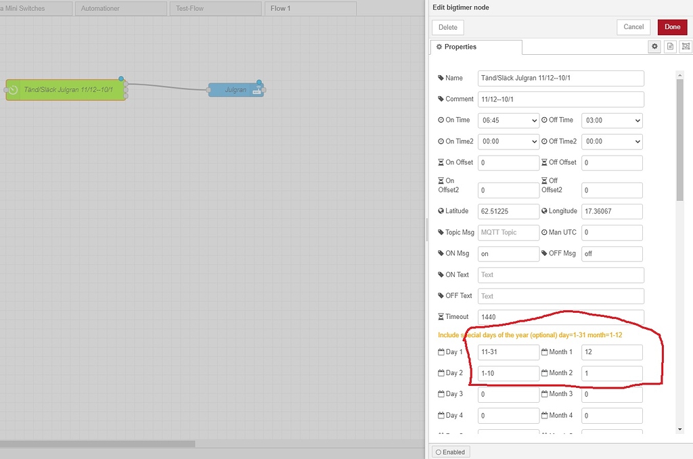Open the Off Time2 dropdown showing 00:00

click(x=612, y=141)
